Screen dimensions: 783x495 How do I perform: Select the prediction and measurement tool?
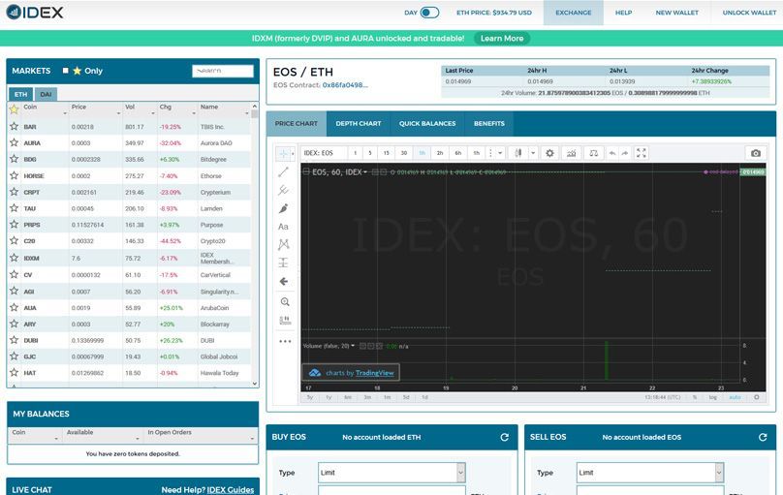pyautogui.click(x=284, y=263)
